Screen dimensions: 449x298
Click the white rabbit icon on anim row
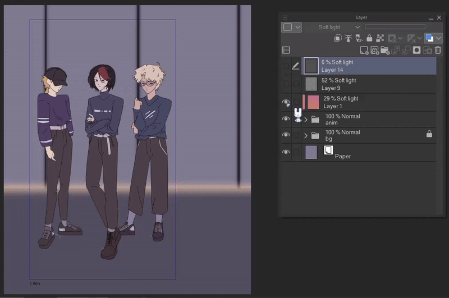coord(298,115)
